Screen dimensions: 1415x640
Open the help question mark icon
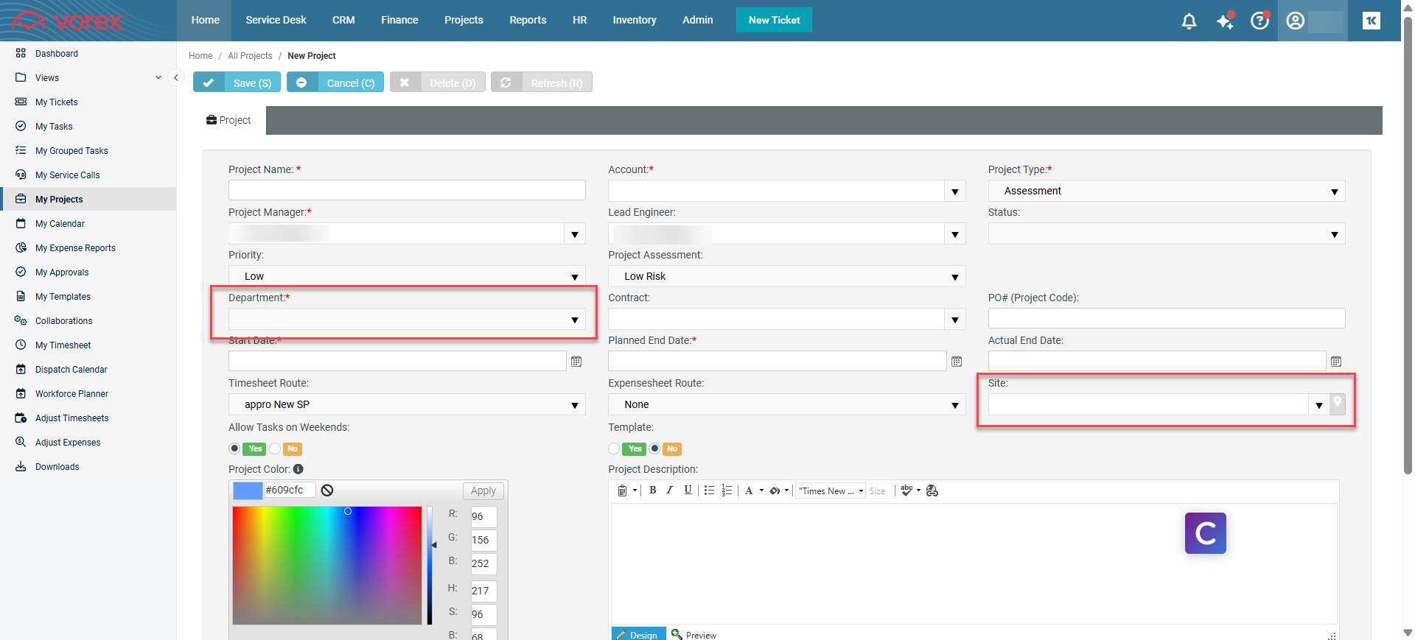tap(1259, 21)
